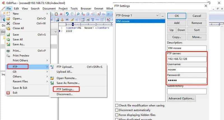Enable Force displaying hidden files
Viewport: 224px width, 120px height.
(x=117, y=115)
